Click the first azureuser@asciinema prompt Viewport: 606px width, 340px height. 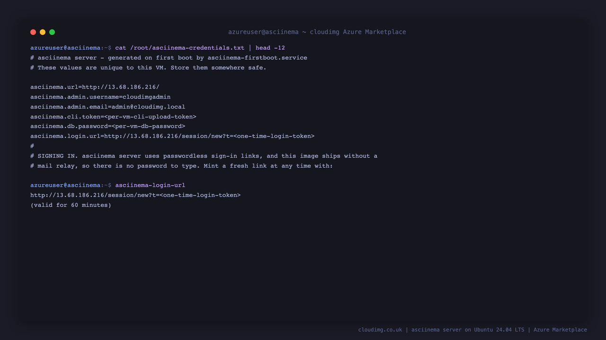pyautogui.click(x=71, y=48)
